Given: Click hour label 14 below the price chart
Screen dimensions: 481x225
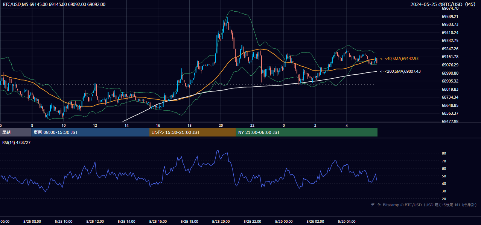Looking at the screenshot, I should pos(126,125).
